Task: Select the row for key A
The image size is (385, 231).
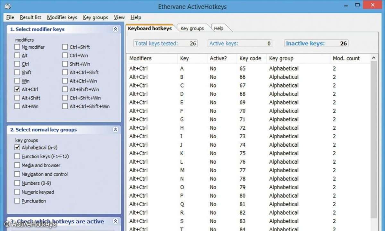Action: click(x=248, y=68)
